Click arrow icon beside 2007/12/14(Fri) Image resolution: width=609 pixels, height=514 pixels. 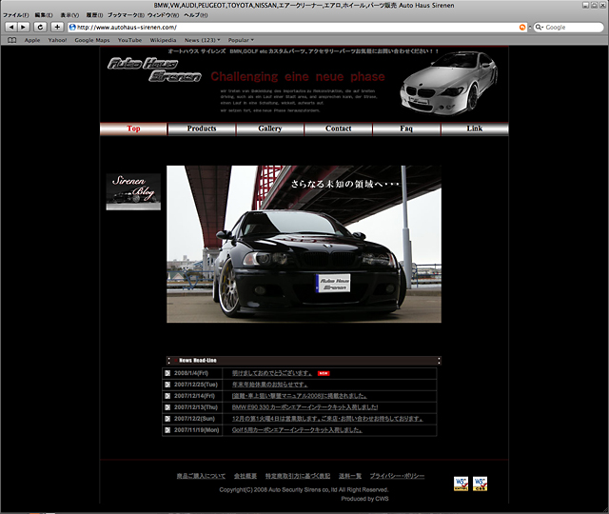(x=167, y=396)
